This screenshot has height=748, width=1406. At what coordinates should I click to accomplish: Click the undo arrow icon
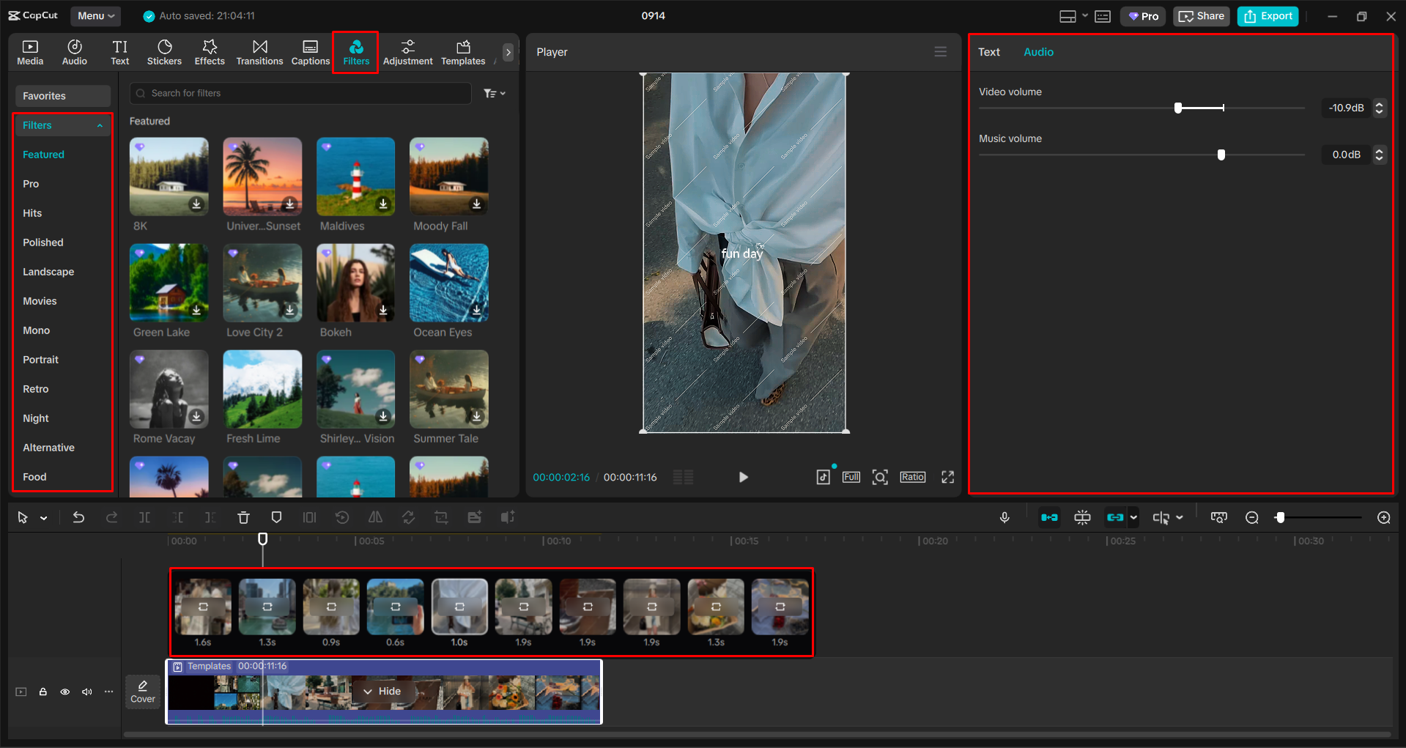78,518
